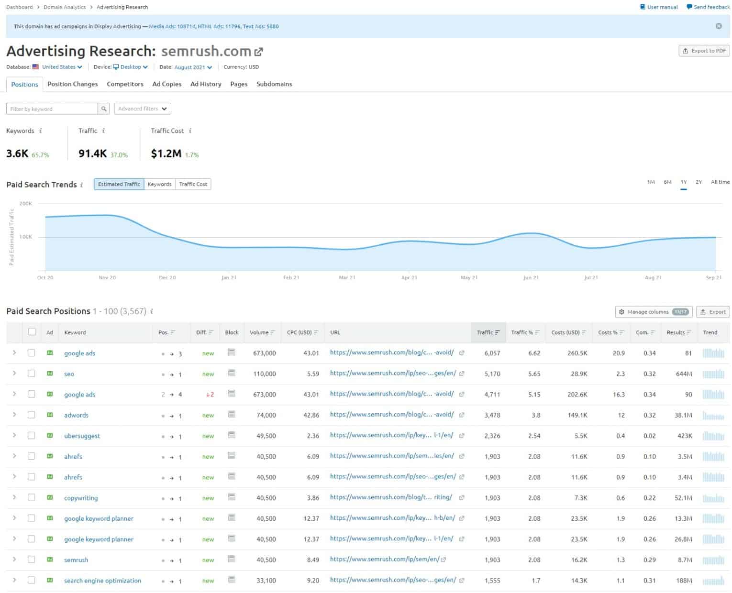The image size is (732, 593).
Task: Open Manage columns button
Action: pyautogui.click(x=654, y=312)
